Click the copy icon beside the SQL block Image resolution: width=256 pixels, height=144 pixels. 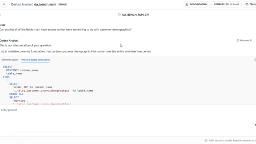coord(255,60)
